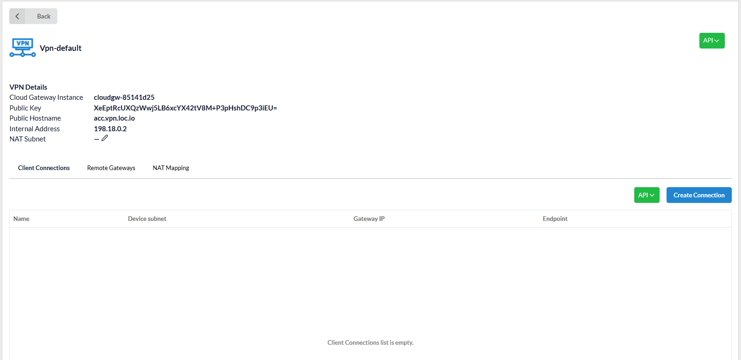The width and height of the screenshot is (741, 360).
Task: Switch to the Client Connections tab
Action: point(44,168)
